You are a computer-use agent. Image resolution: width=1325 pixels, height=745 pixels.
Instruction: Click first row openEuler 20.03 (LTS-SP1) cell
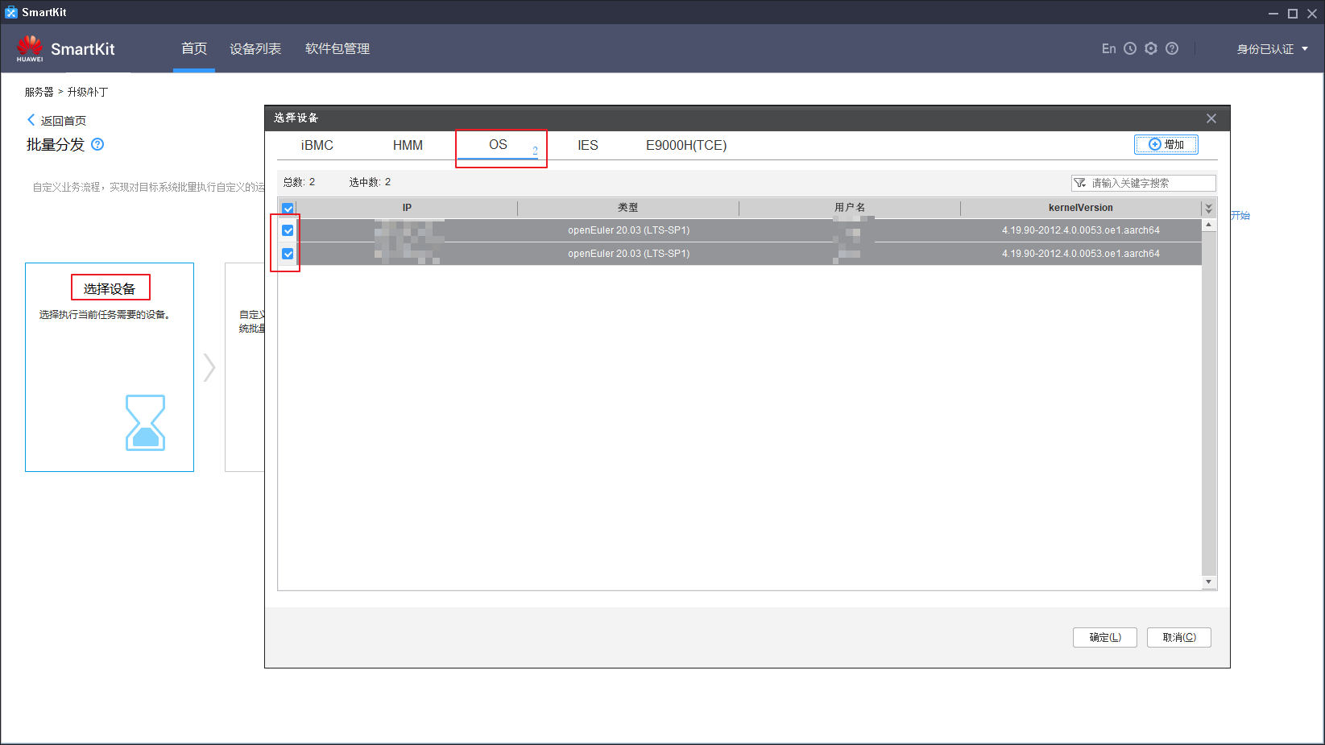coord(628,230)
